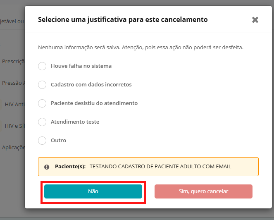Click the "Aplicaçõe" item behind the modal

point(13,147)
